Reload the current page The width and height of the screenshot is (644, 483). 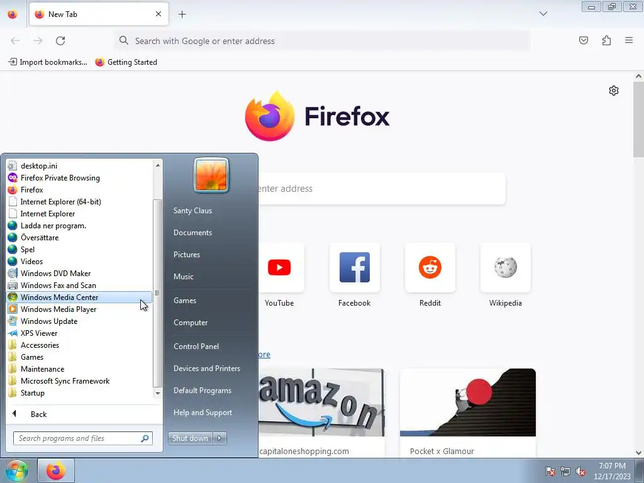pos(60,41)
